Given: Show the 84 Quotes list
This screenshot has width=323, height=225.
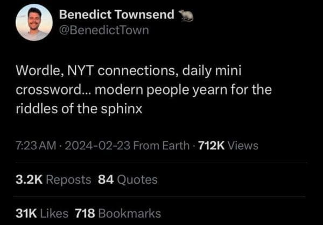Looking at the screenshot, I should [128, 180].
